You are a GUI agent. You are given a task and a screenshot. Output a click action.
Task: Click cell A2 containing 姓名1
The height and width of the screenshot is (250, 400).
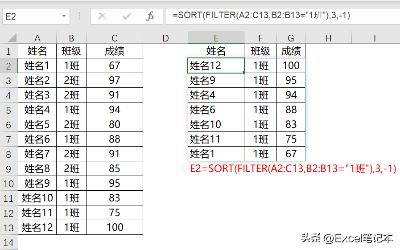[37, 66]
